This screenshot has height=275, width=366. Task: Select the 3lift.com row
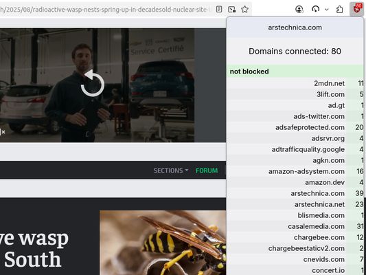pyautogui.click(x=295, y=94)
